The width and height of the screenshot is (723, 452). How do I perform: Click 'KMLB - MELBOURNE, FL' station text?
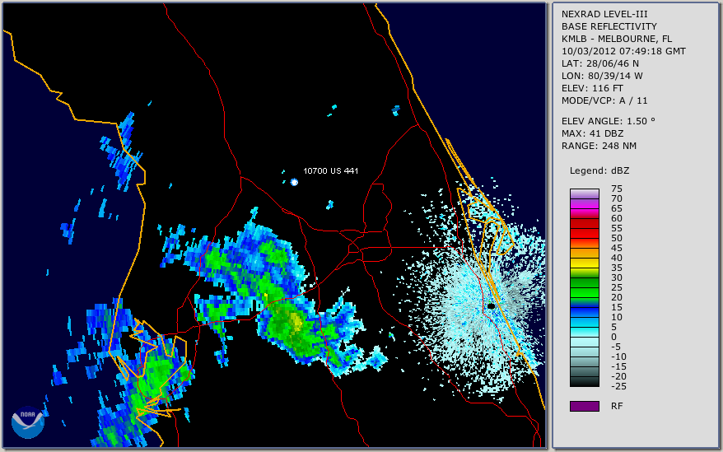617,39
